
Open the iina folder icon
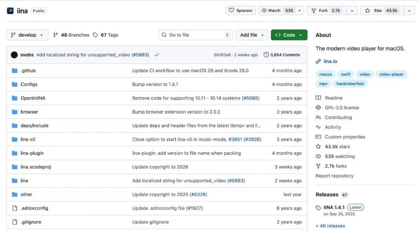coord(15,181)
